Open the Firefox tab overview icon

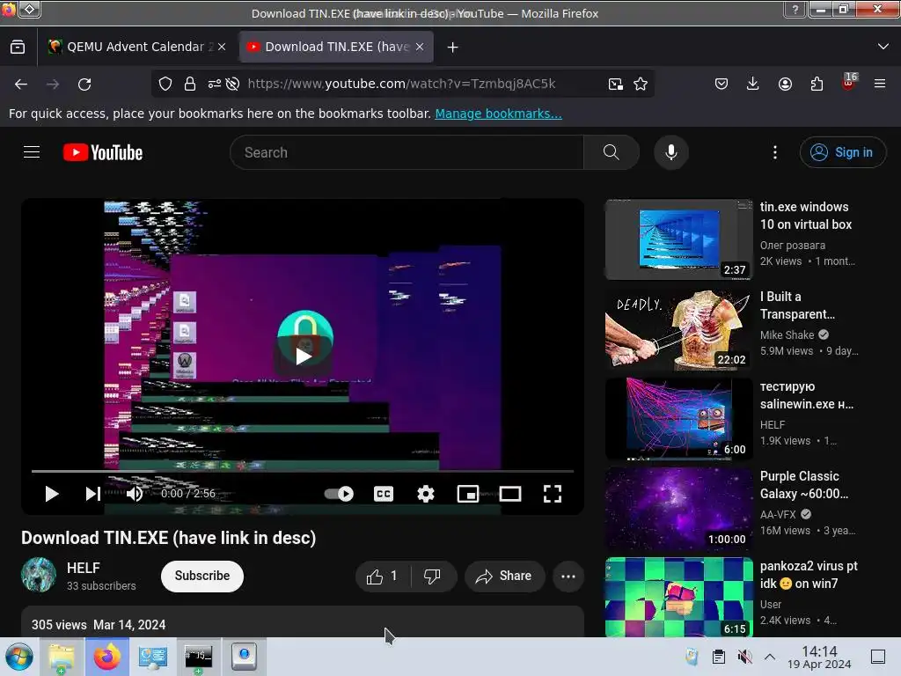click(18, 48)
